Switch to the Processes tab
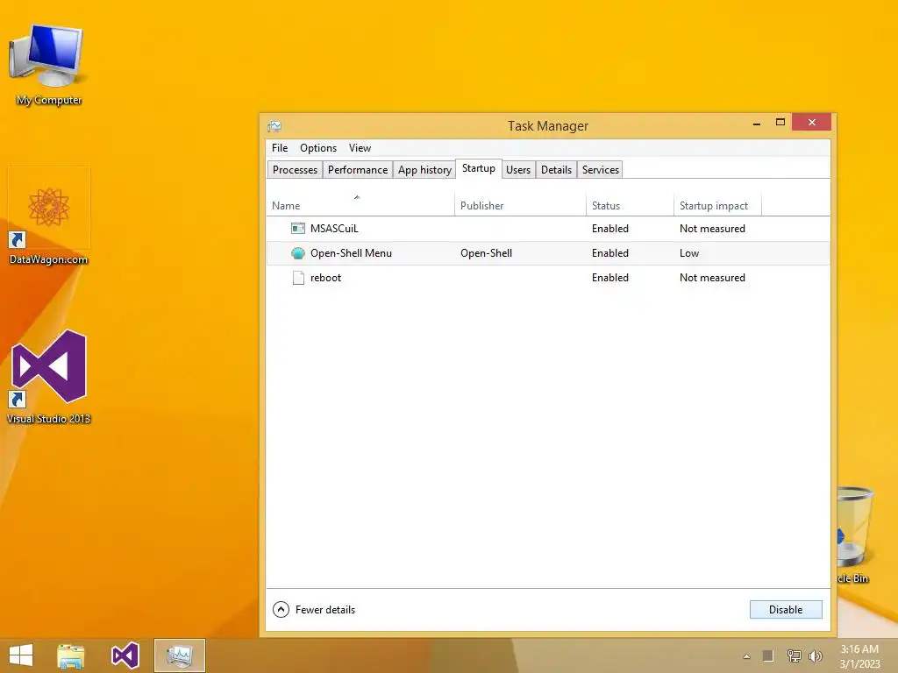 coord(295,170)
